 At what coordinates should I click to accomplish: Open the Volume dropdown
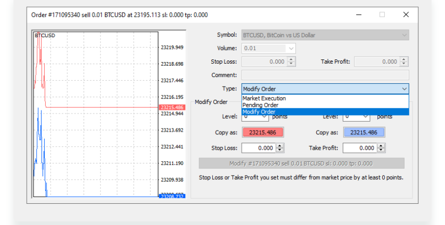pos(291,48)
